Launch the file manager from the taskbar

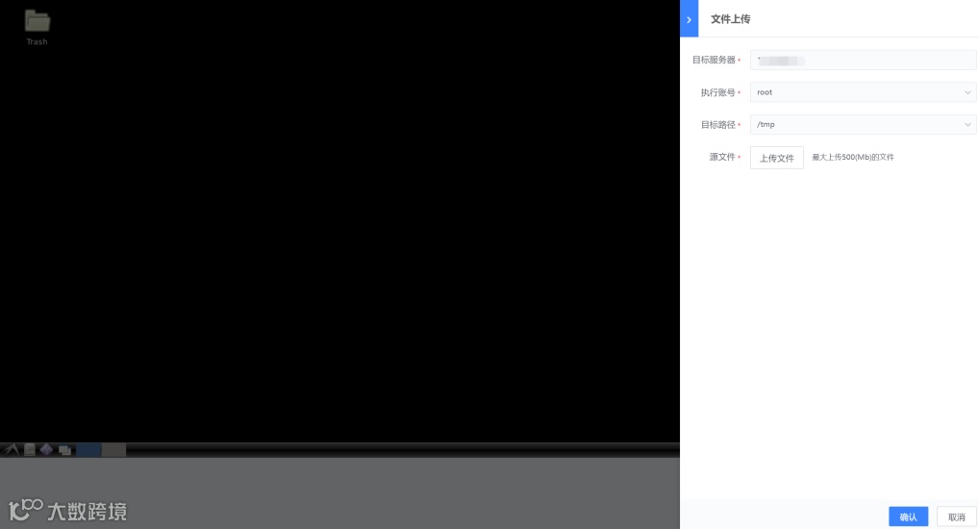[30, 450]
